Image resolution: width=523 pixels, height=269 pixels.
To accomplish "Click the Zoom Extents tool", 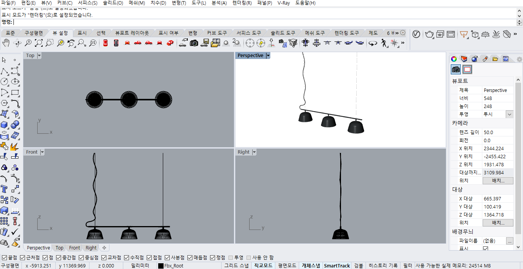I will click(x=39, y=43).
